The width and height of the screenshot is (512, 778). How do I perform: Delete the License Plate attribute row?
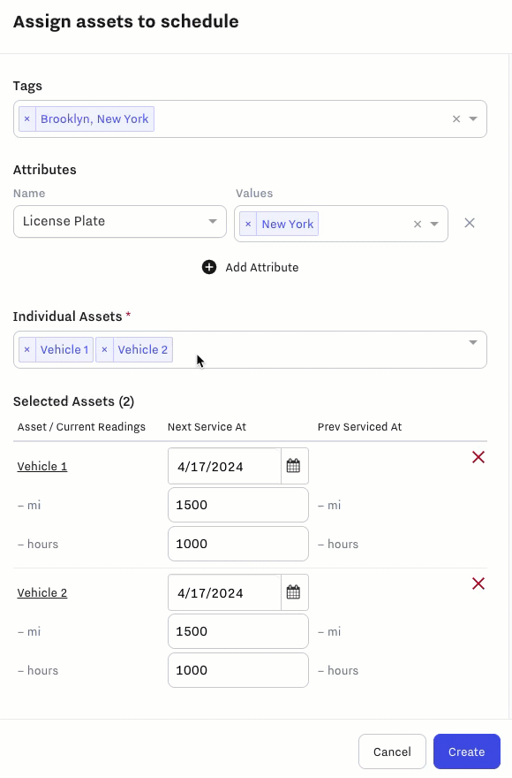point(470,224)
